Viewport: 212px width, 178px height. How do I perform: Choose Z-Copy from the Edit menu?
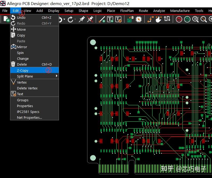[23, 70]
